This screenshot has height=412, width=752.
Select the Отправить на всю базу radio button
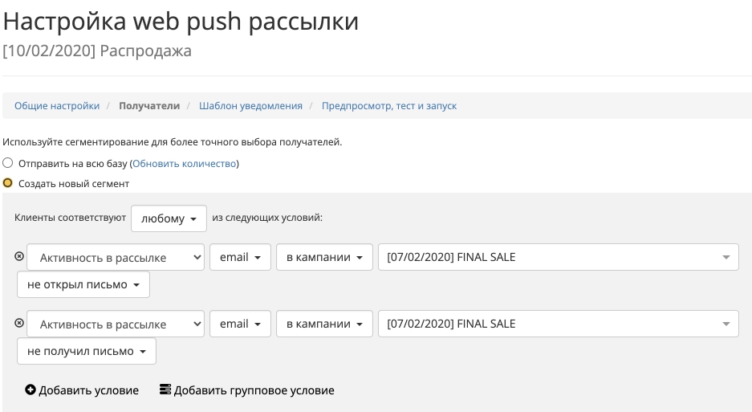pos(8,163)
